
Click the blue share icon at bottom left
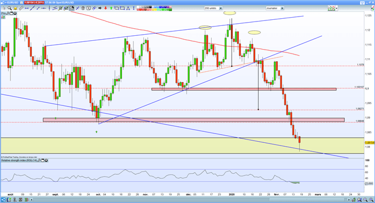3,200
